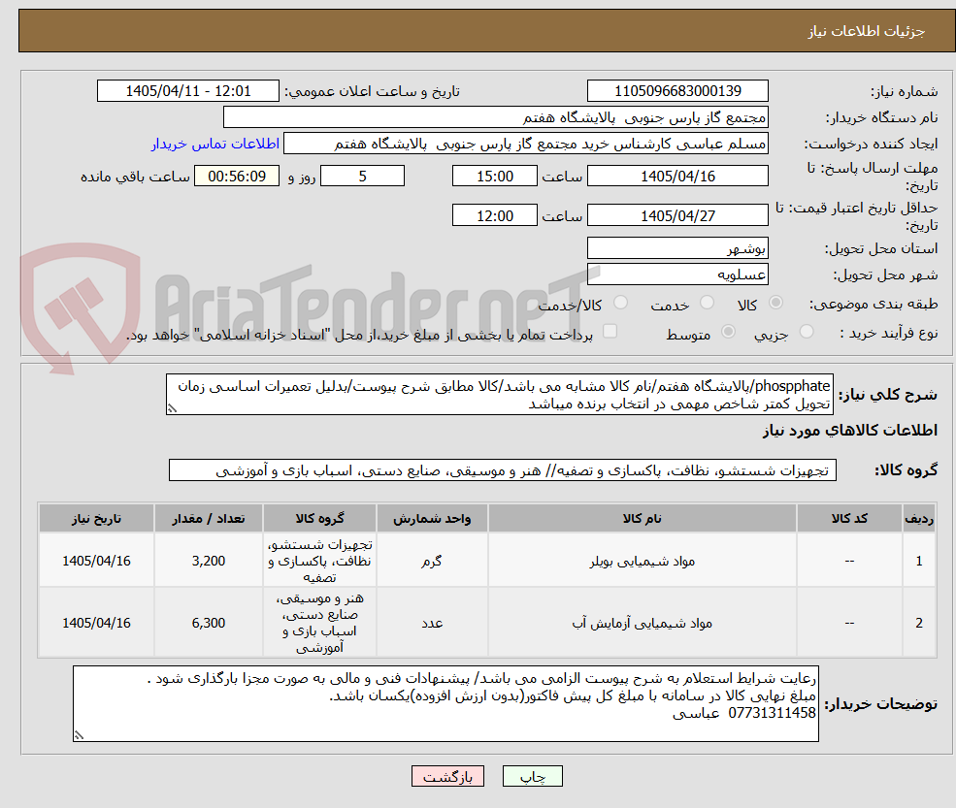Click the اطلاعات کالاهای مورد نیاز section heading
956x808 pixels.
pos(850,431)
